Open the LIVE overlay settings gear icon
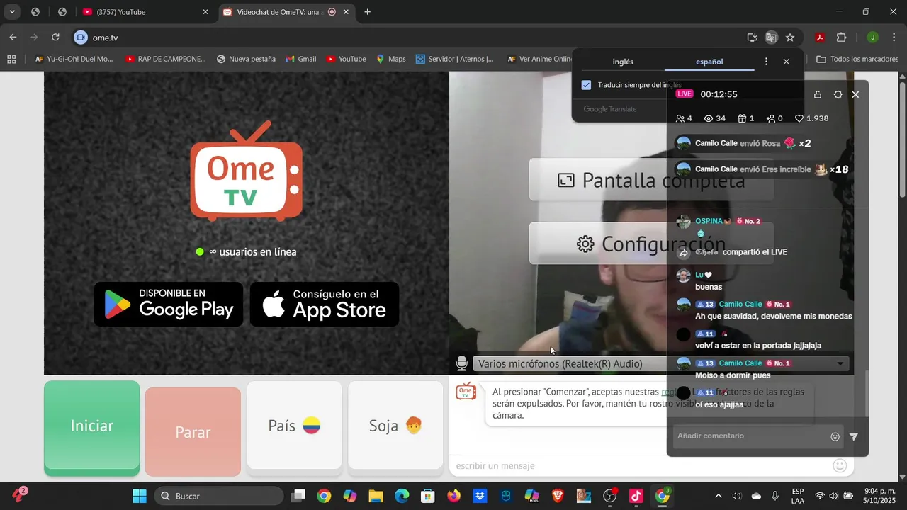 [838, 94]
